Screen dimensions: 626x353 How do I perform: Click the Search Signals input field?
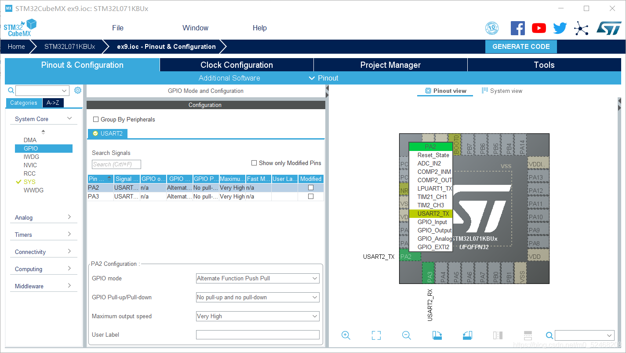[x=116, y=164]
